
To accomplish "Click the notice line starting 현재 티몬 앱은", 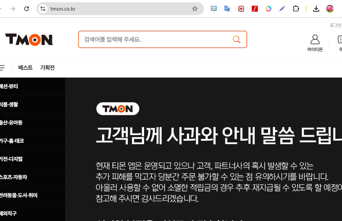I will pyautogui.click(x=205, y=166).
